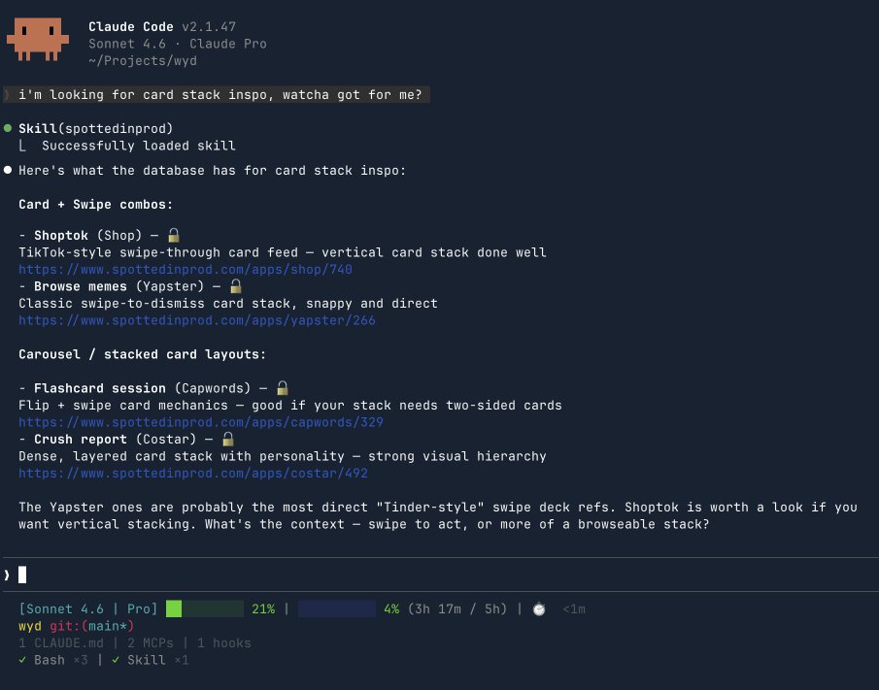Click the green status dot beside Skill(spottedinprod)
Image resolution: width=879 pixels, height=690 pixels.
(x=8, y=128)
